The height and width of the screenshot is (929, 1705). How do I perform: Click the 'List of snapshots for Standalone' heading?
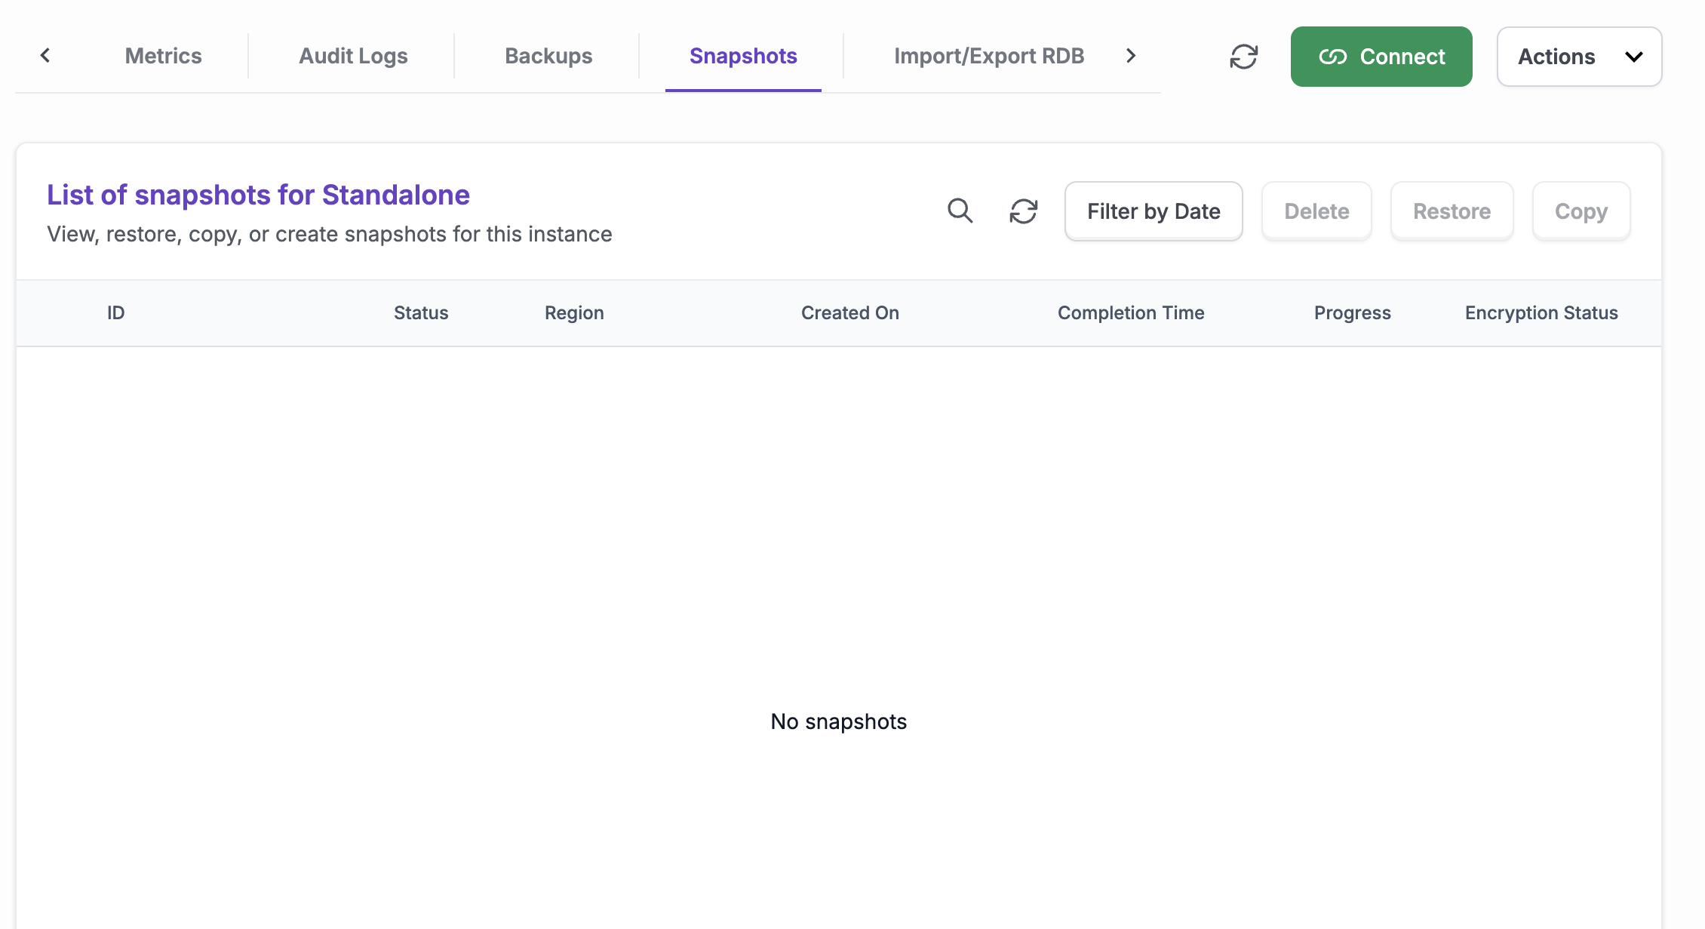click(258, 195)
